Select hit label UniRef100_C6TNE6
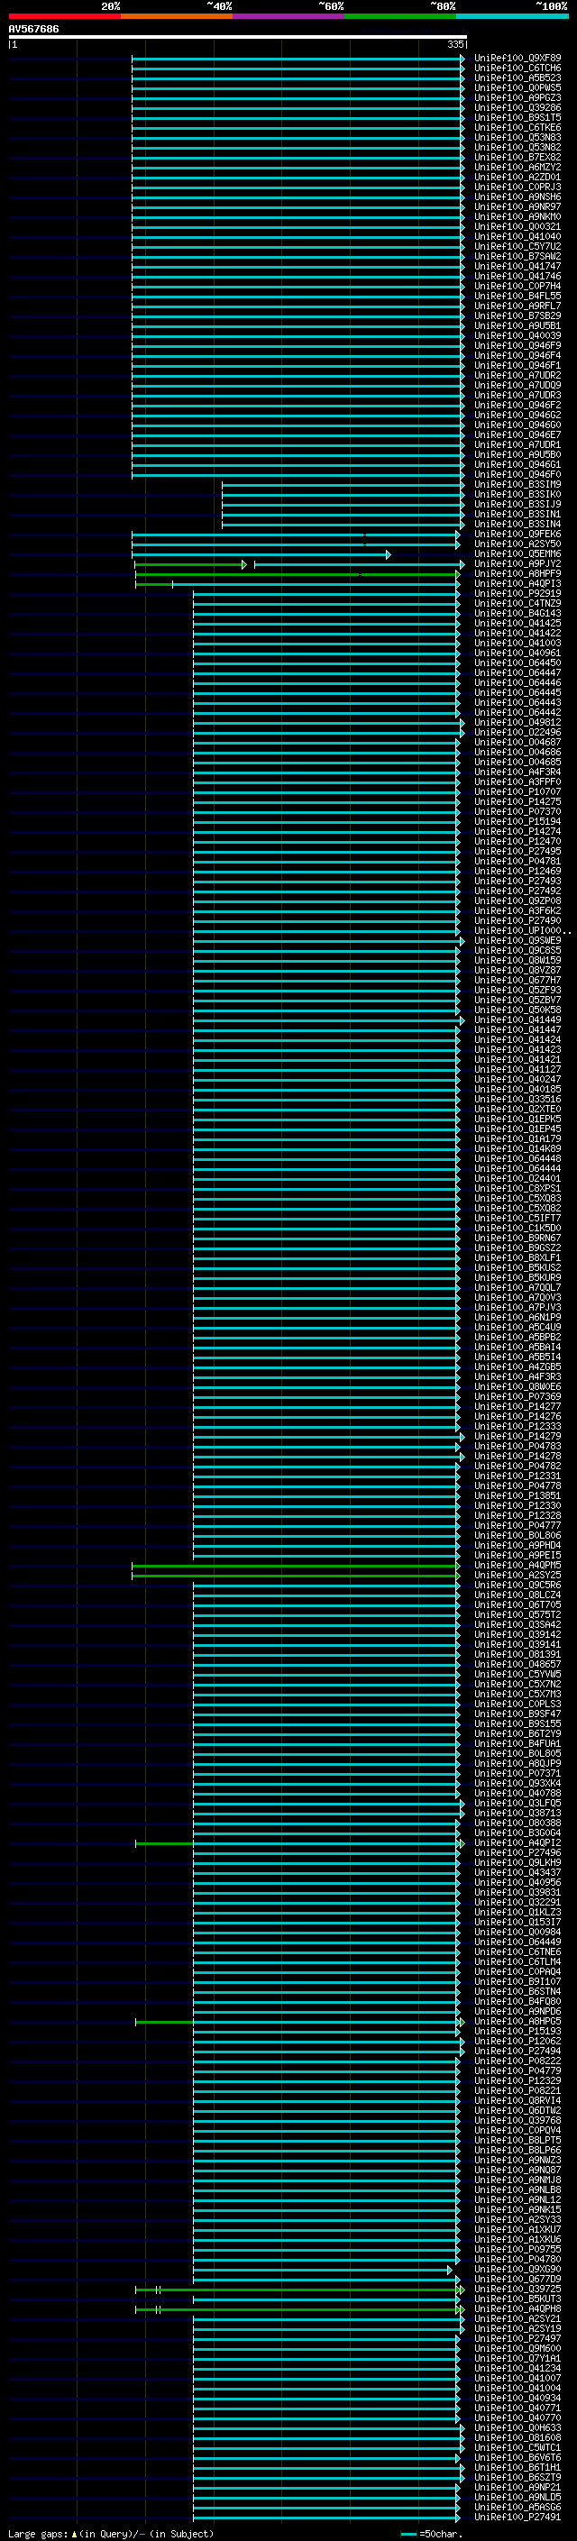Image resolution: width=577 pixels, height=2541 pixels. [x=517, y=1952]
